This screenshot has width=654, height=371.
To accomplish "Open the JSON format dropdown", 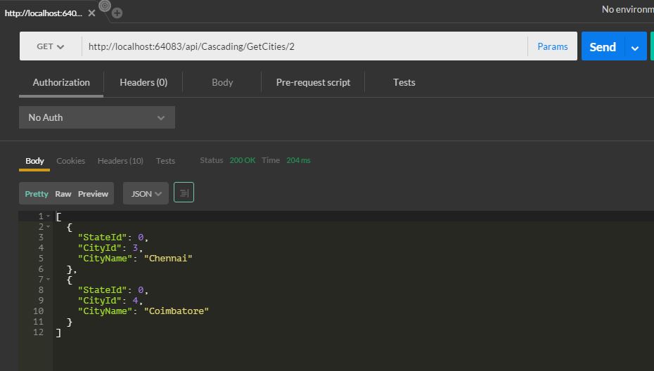I will [146, 194].
